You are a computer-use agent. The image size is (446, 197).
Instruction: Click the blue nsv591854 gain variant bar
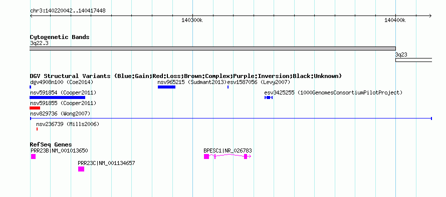click(x=58, y=97)
